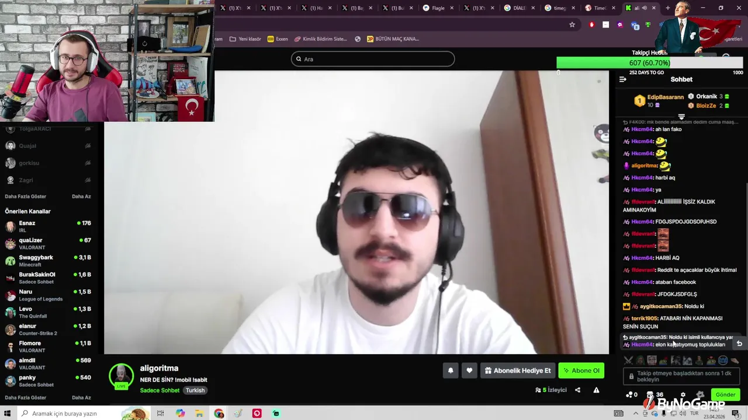Open Naru League of Legends channel

tap(48, 295)
